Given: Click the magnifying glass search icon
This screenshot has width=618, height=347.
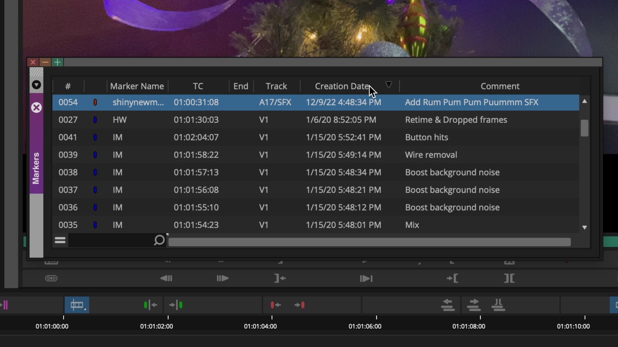Looking at the screenshot, I should click(x=160, y=240).
